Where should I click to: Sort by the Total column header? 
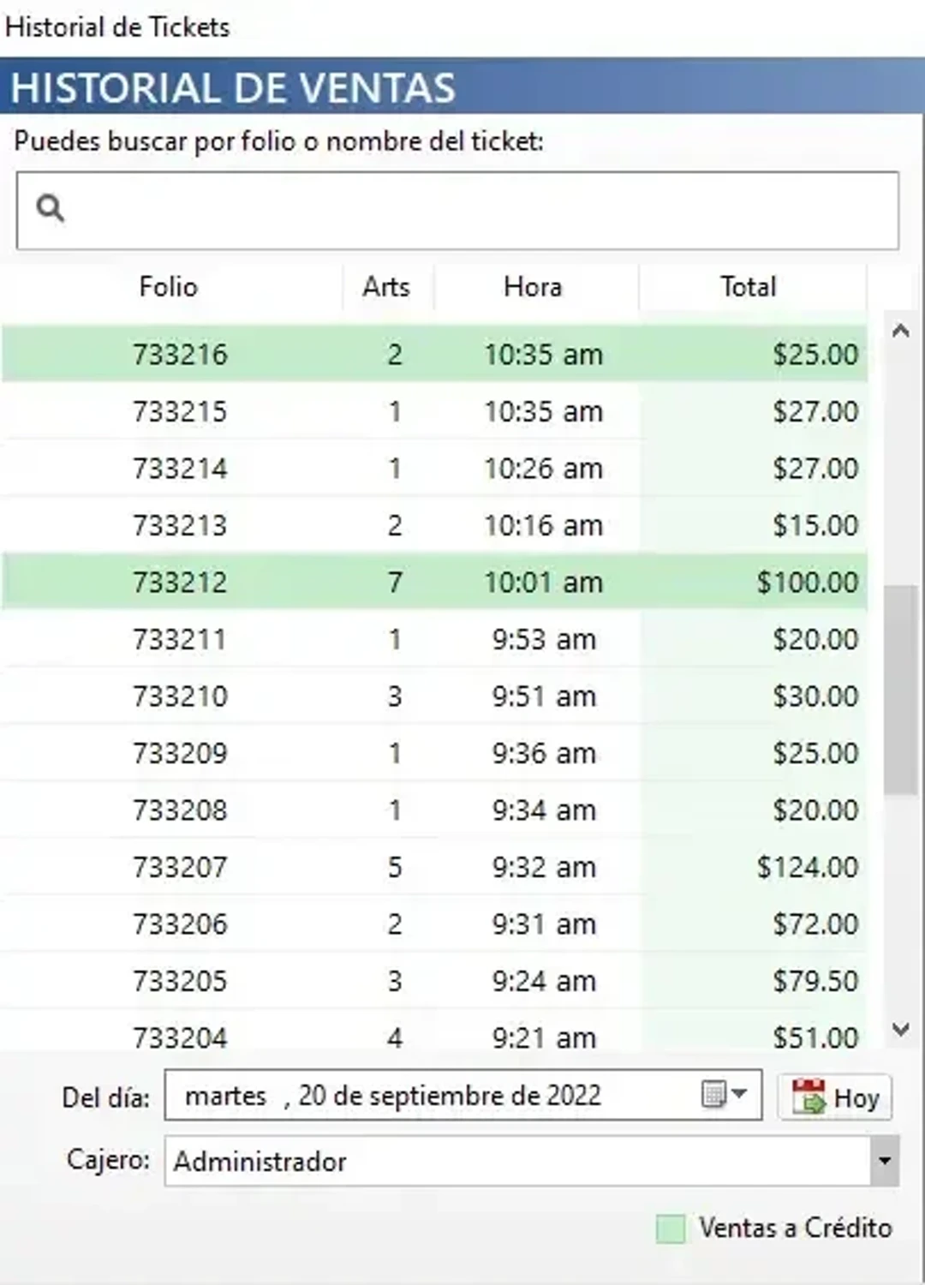747,287
